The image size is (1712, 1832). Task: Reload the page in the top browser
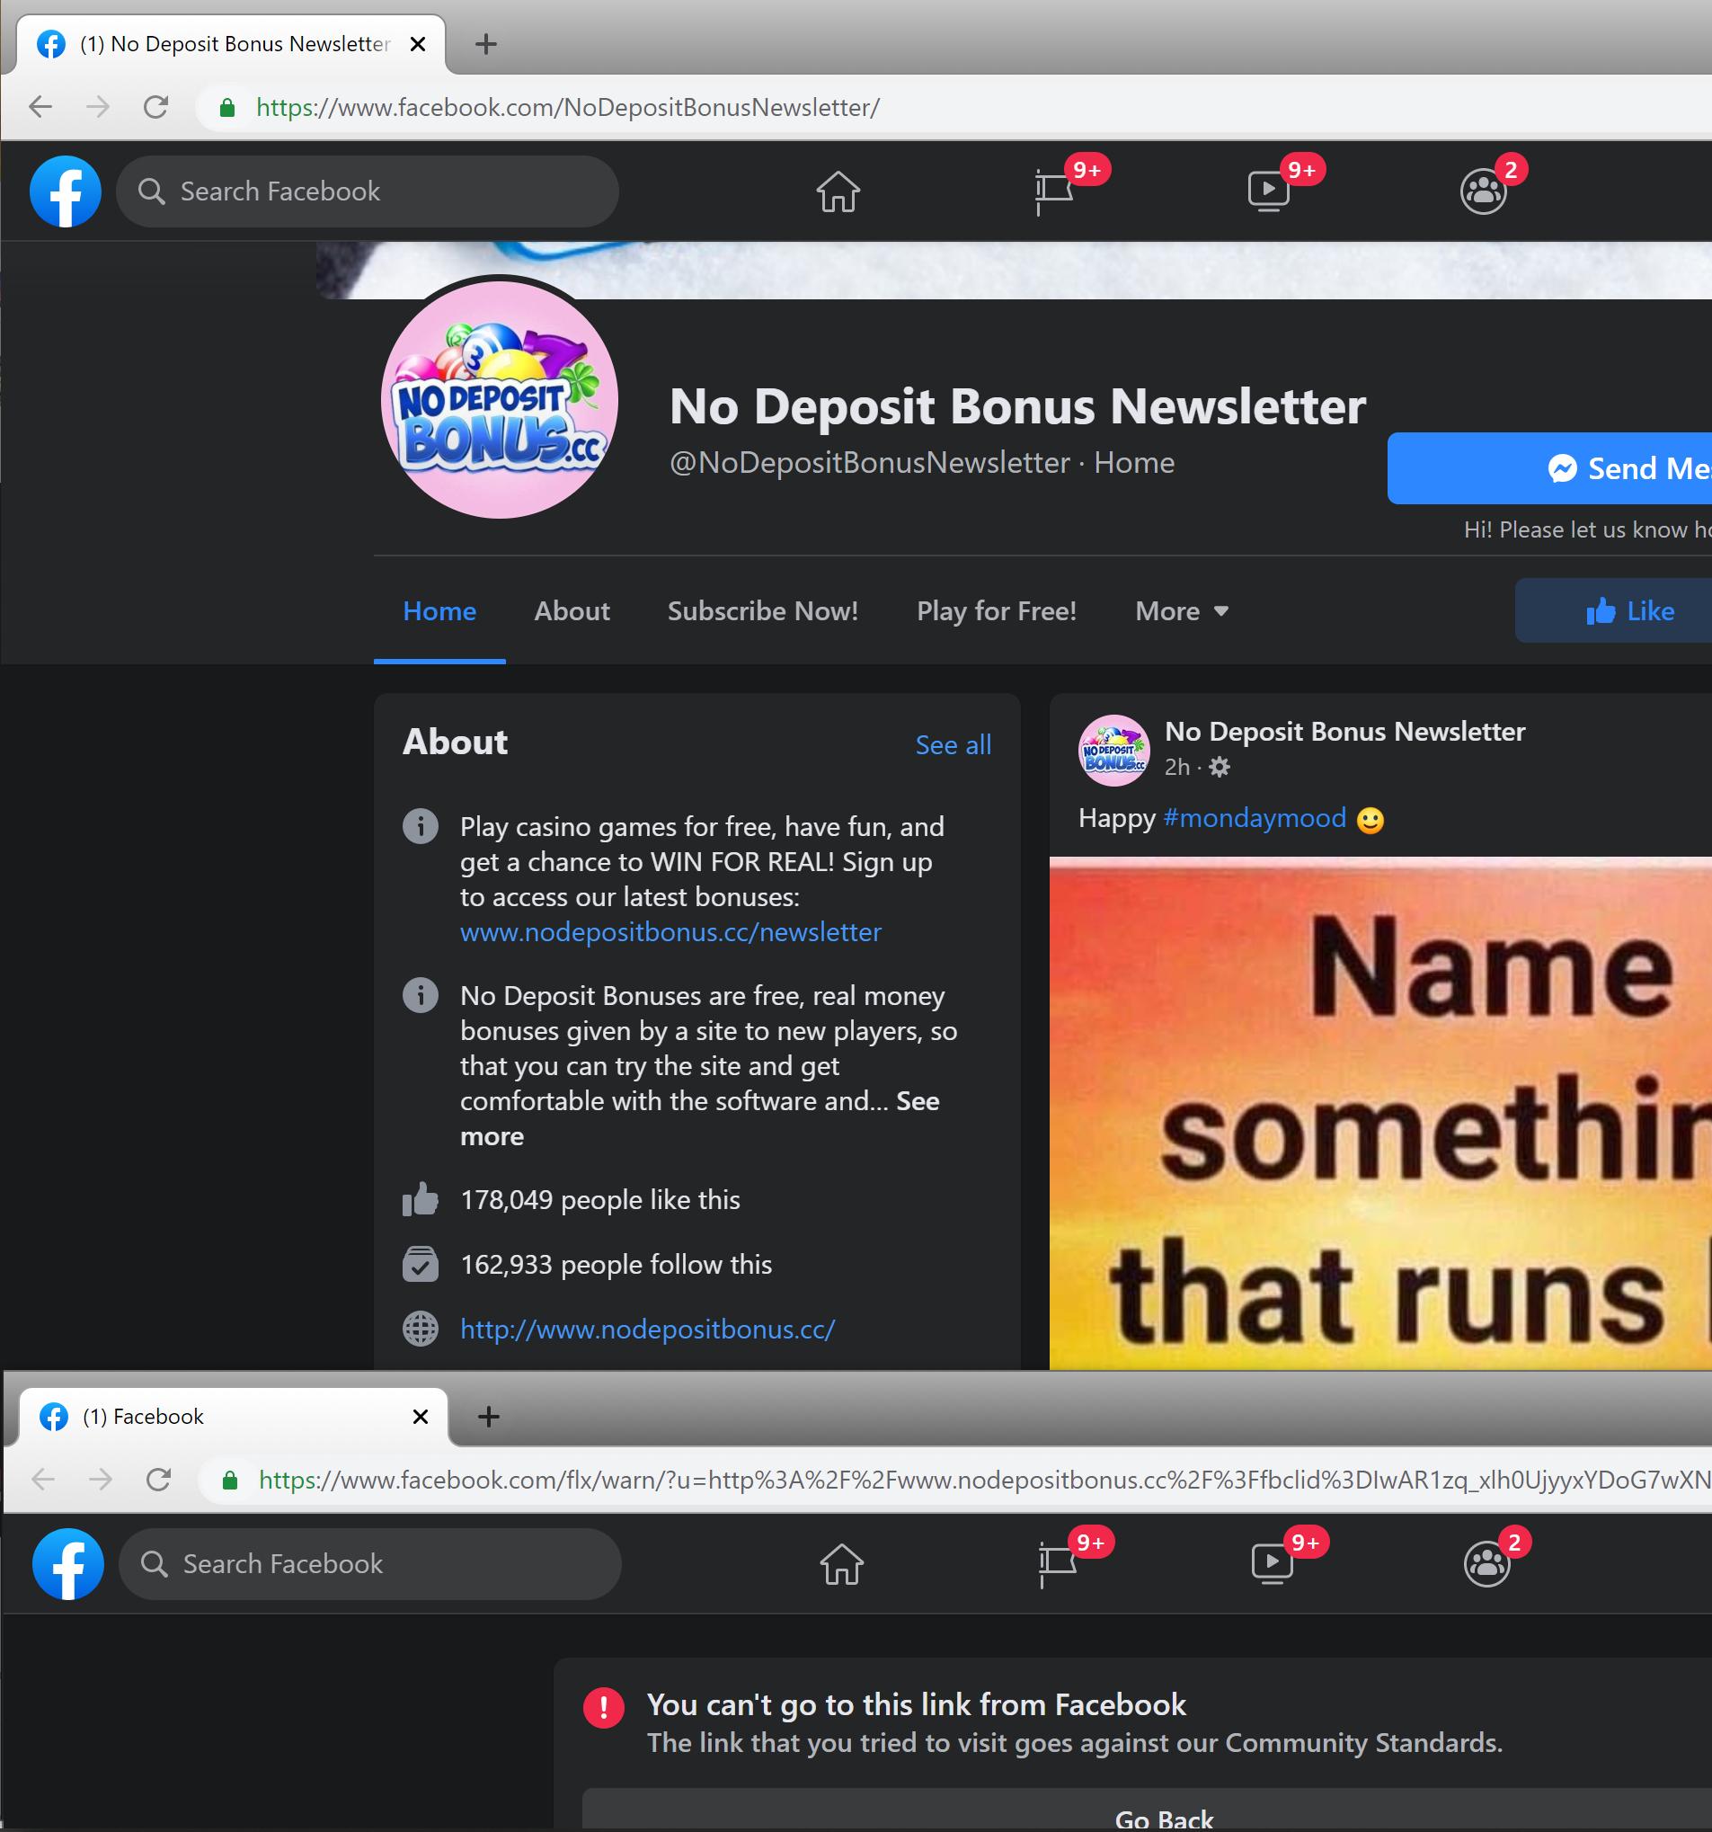pos(155,107)
